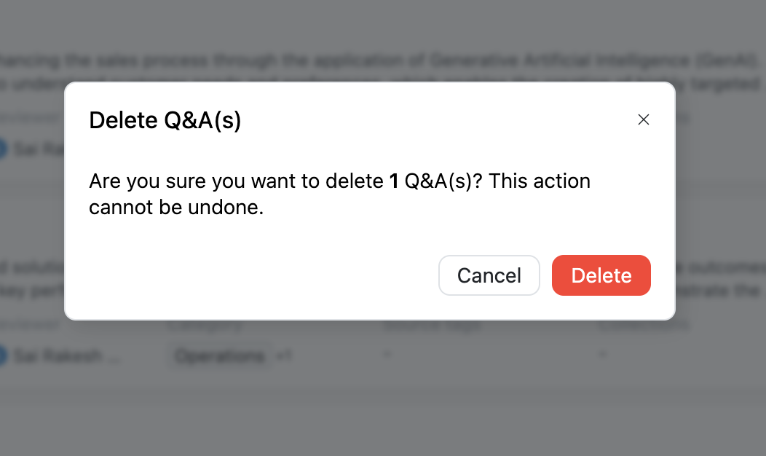Click the dimmed backdrop below the dialog
766x456 pixels.
click(383, 408)
